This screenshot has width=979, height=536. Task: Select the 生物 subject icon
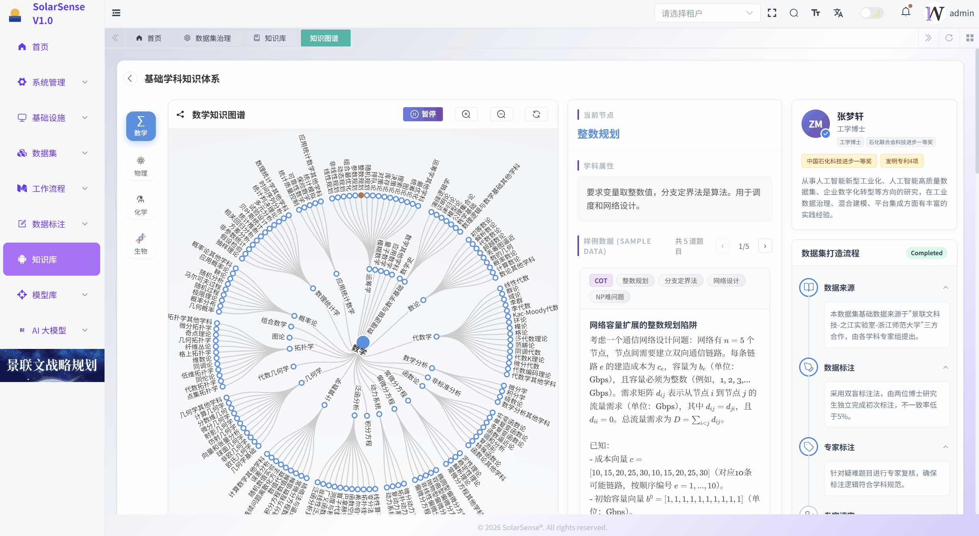[141, 244]
